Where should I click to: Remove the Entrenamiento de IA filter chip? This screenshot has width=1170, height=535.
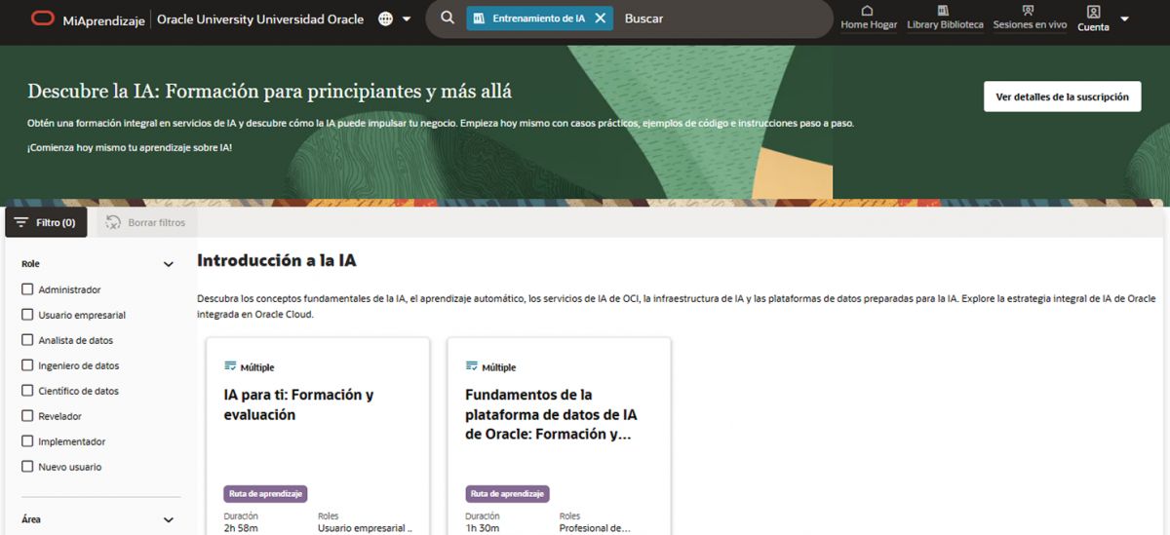(600, 18)
